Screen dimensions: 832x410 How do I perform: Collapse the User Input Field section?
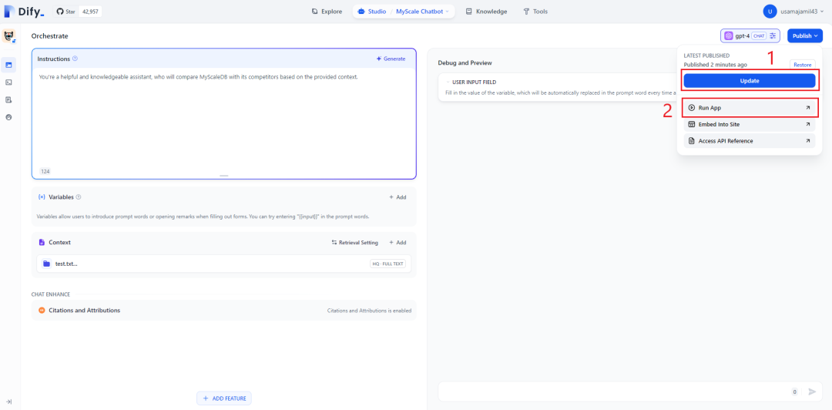click(448, 82)
